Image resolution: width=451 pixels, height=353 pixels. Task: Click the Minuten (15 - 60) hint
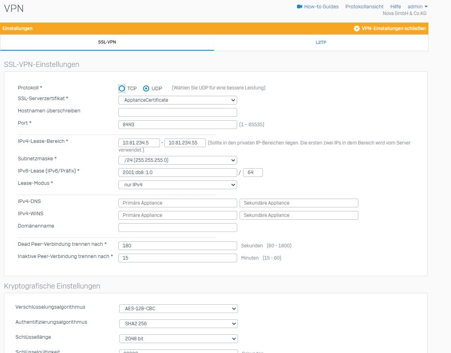(261, 258)
